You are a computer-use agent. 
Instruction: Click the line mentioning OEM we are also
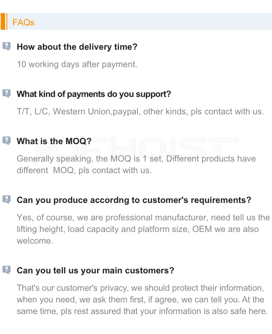(138, 229)
